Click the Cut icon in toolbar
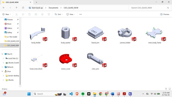The height and width of the screenshot is (97, 172). click(16, 14)
